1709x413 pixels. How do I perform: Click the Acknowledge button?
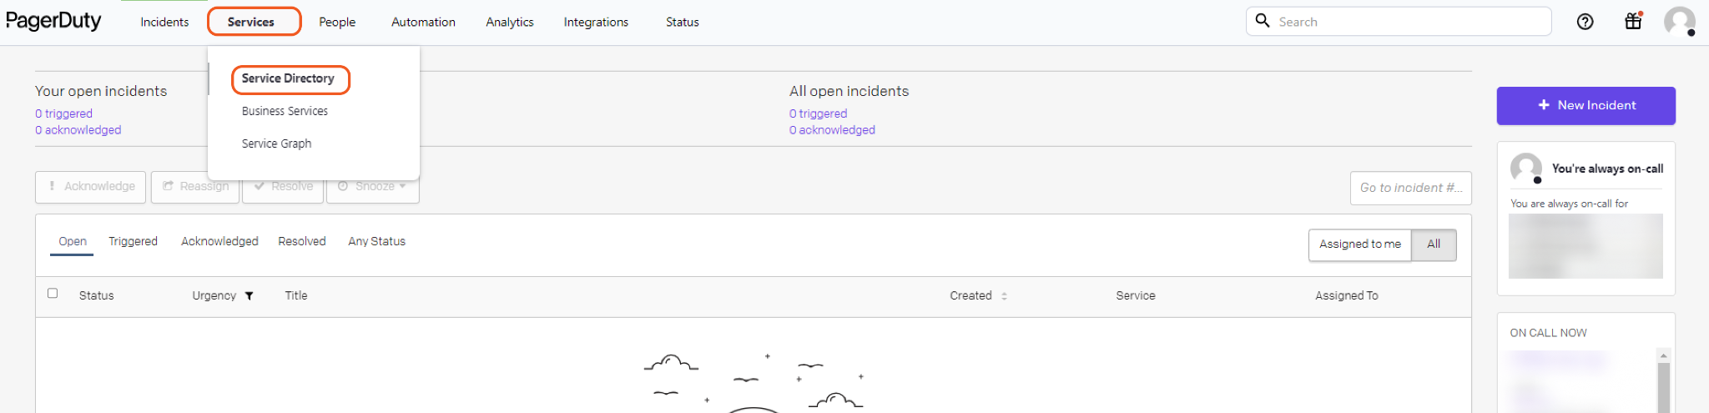tap(90, 187)
